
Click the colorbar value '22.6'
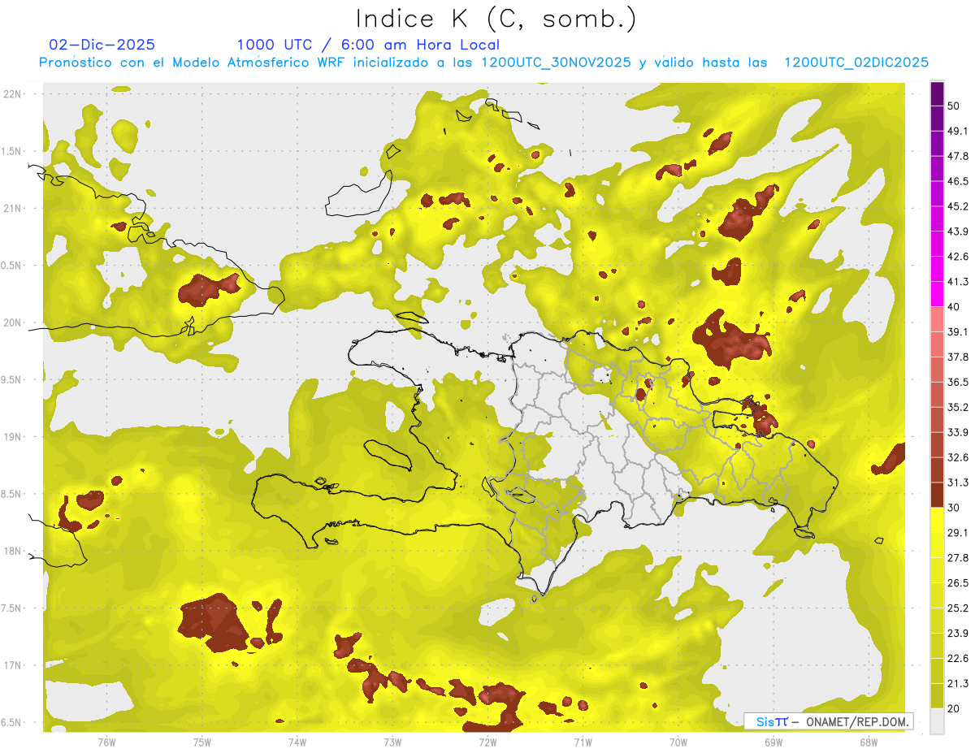[x=959, y=659]
